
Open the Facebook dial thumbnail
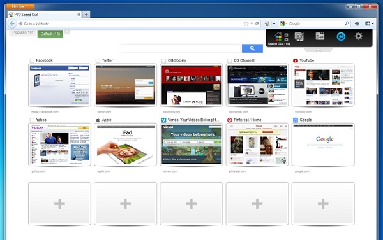tap(59, 85)
